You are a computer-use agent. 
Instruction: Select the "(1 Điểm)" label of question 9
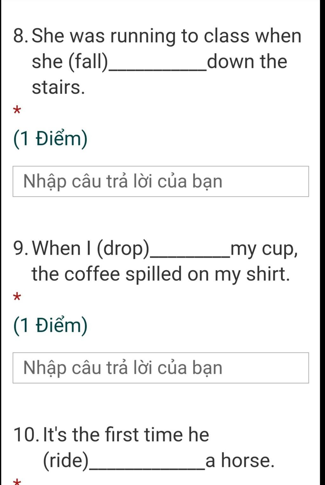pos(50,325)
